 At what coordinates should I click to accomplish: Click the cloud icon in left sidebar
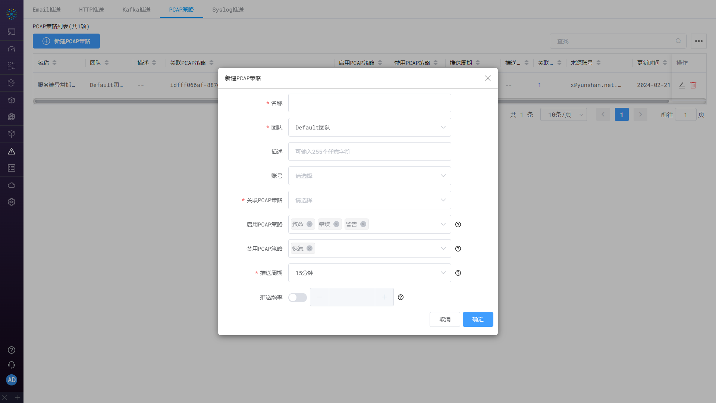pos(12,185)
